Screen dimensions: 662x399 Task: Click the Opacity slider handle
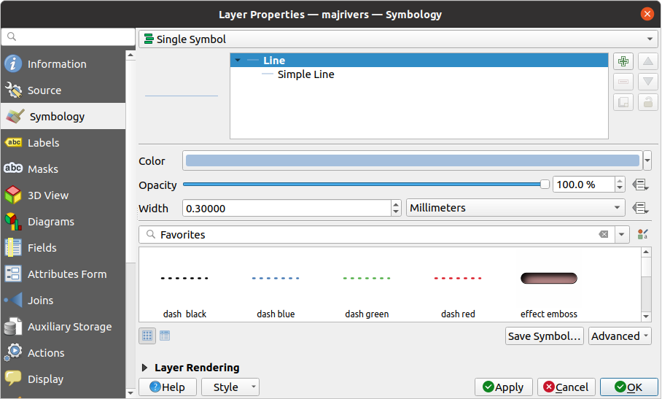pos(545,185)
